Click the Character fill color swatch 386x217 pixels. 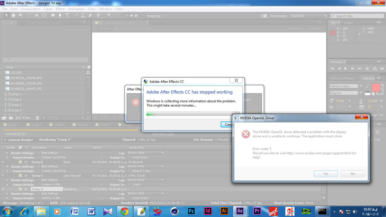click(x=376, y=88)
